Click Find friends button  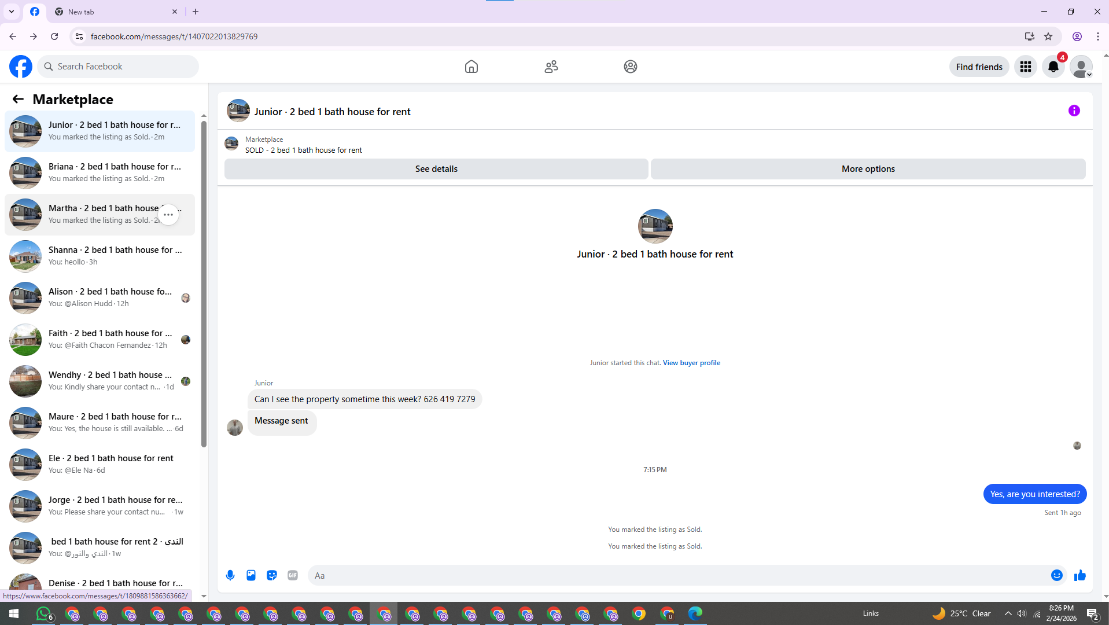click(979, 67)
